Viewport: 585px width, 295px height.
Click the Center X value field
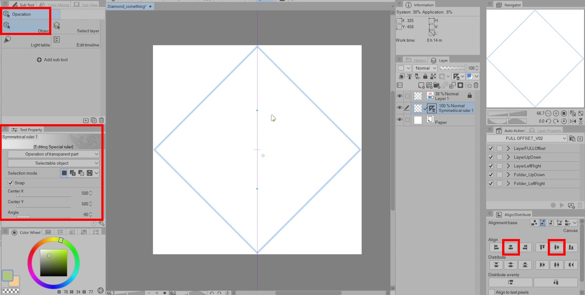(84, 193)
